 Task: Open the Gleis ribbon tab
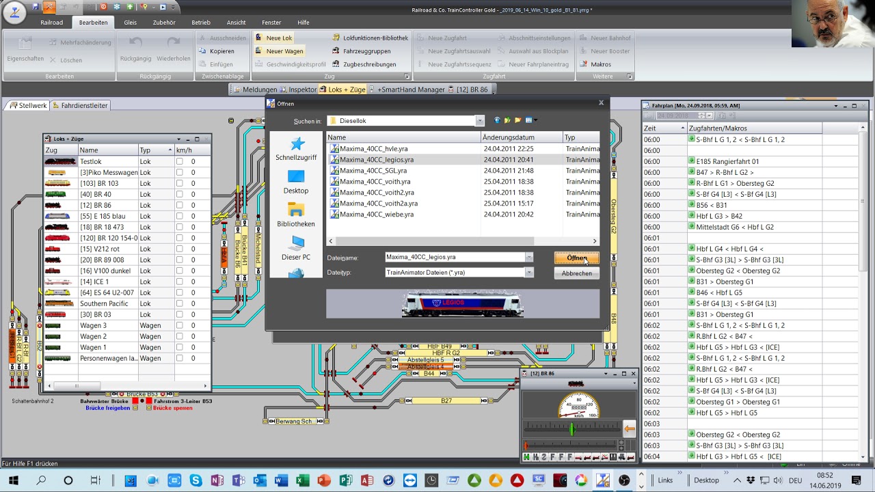130,23
